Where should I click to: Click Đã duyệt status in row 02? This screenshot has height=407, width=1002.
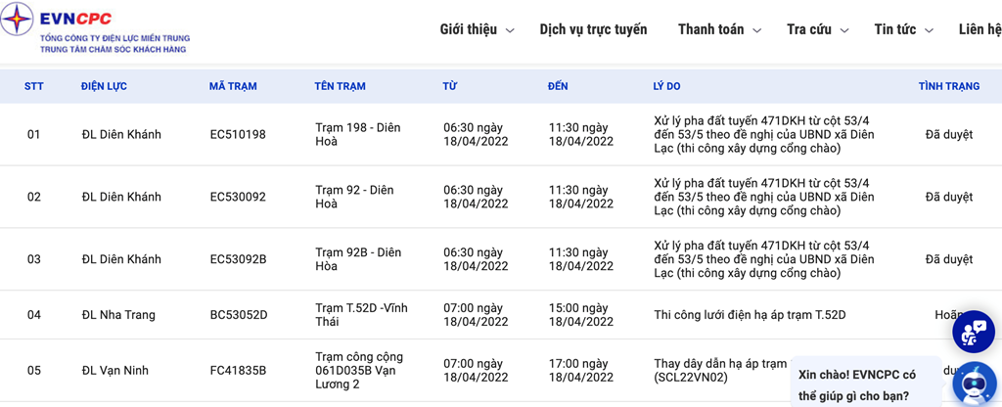(948, 197)
